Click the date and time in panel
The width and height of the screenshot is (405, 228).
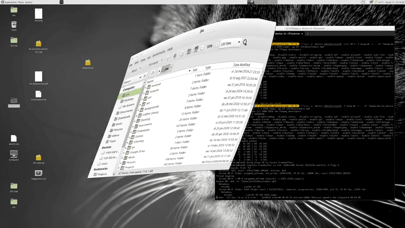click(395, 2)
